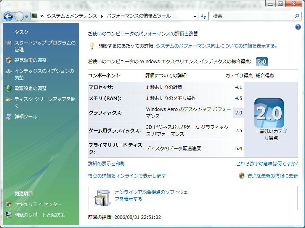Expand breadcrumb arrow after システムとメンテナンス

pyautogui.click(x=102, y=16)
